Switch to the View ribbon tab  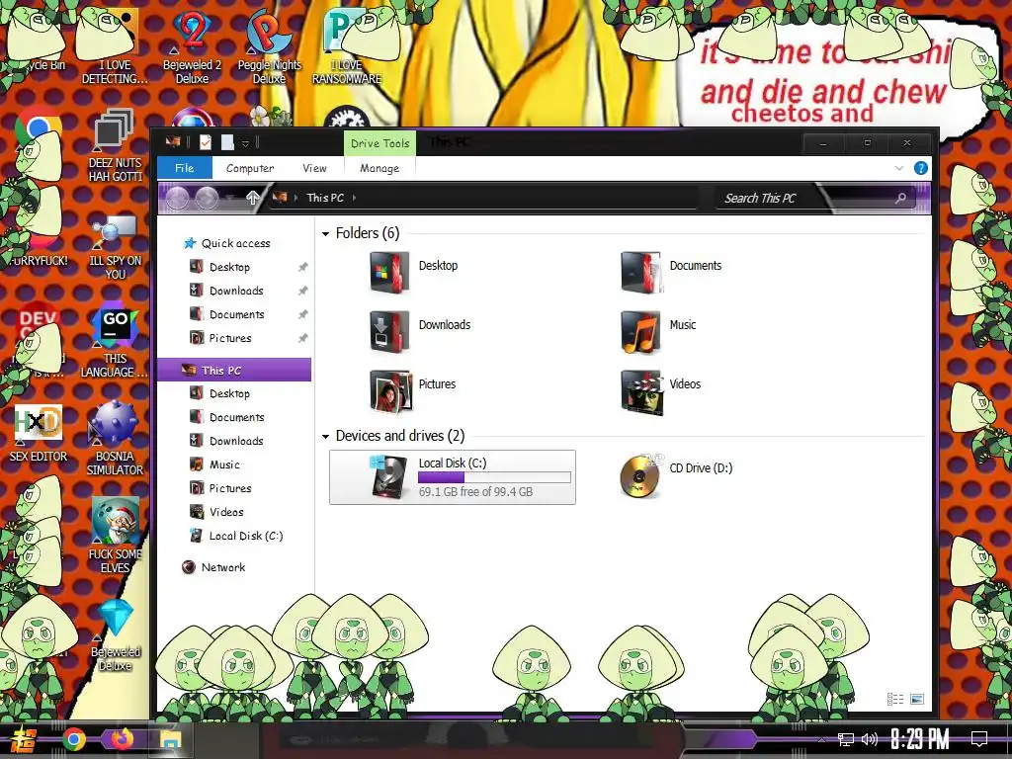click(314, 168)
